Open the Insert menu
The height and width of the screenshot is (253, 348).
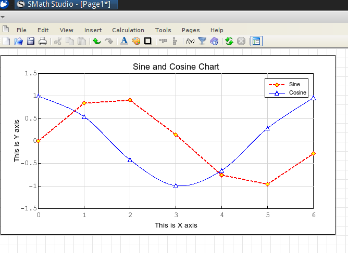[93, 30]
